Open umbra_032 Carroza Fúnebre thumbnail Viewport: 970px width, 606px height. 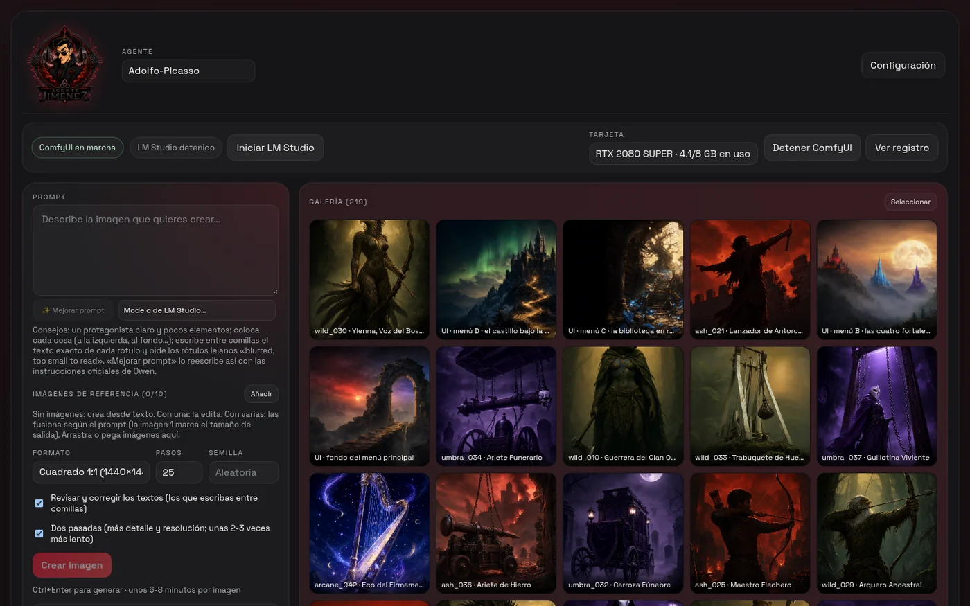click(623, 533)
